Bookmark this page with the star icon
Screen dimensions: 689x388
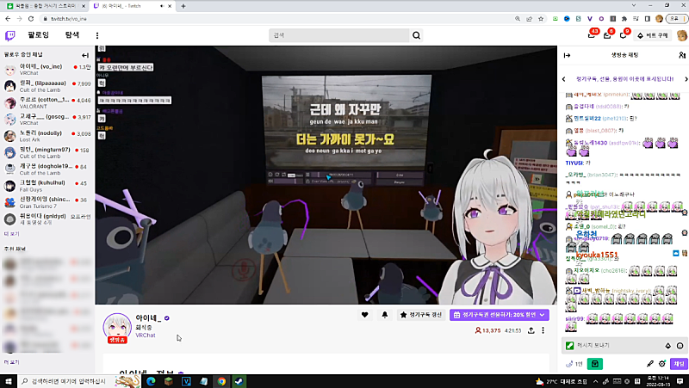coord(541,19)
